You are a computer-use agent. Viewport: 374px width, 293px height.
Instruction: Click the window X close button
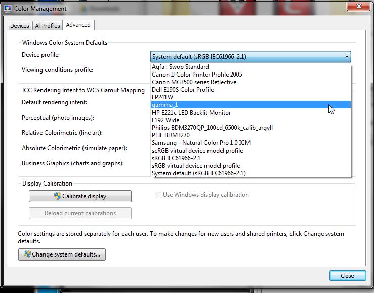pos(358,6)
